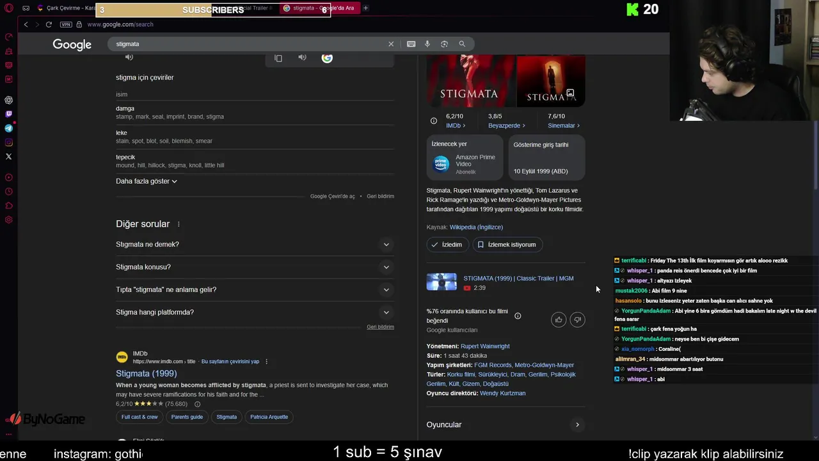Open Instagram from Opera sidebar

tap(8, 142)
